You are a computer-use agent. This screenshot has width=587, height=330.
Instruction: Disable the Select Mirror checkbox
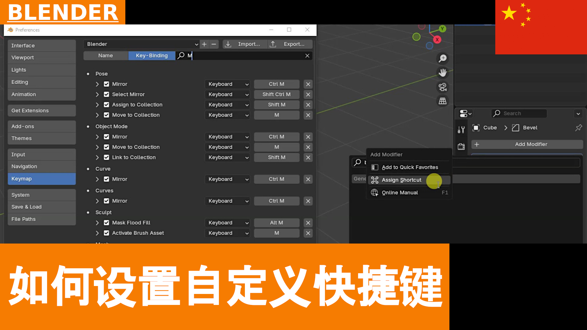click(x=106, y=94)
